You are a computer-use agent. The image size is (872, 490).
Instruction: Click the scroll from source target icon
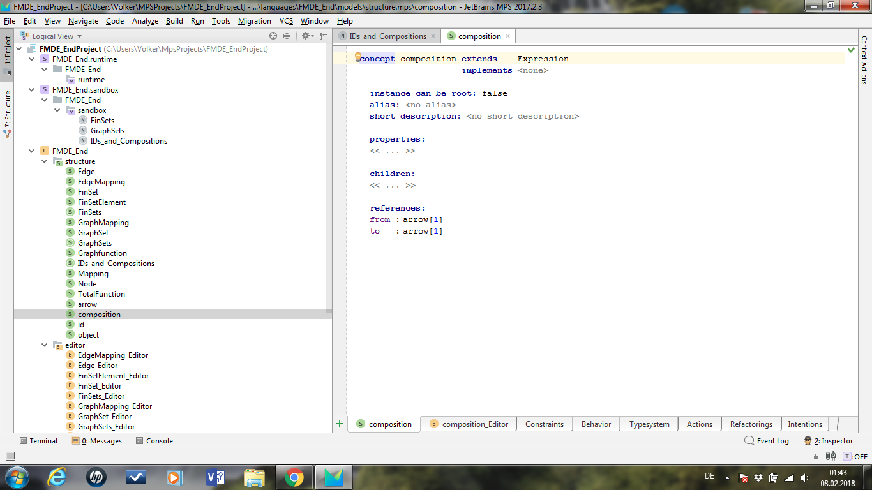click(273, 36)
